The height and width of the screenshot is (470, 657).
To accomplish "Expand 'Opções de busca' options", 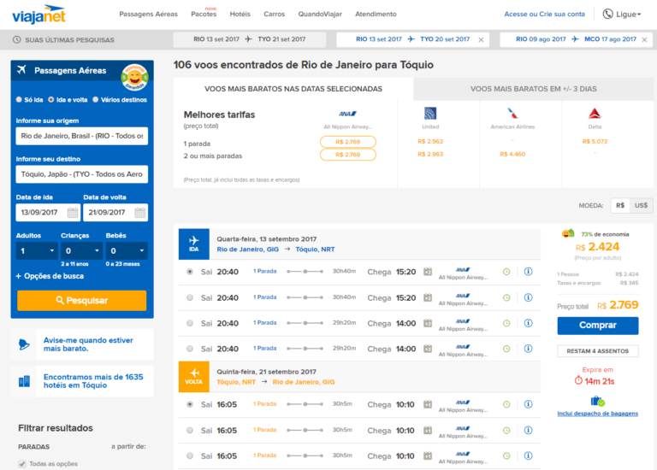I will click(50, 276).
